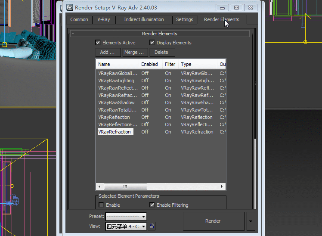The width and height of the screenshot is (322, 236).
Task: Toggle the Elements Active checkbox
Action: [x=98, y=43]
